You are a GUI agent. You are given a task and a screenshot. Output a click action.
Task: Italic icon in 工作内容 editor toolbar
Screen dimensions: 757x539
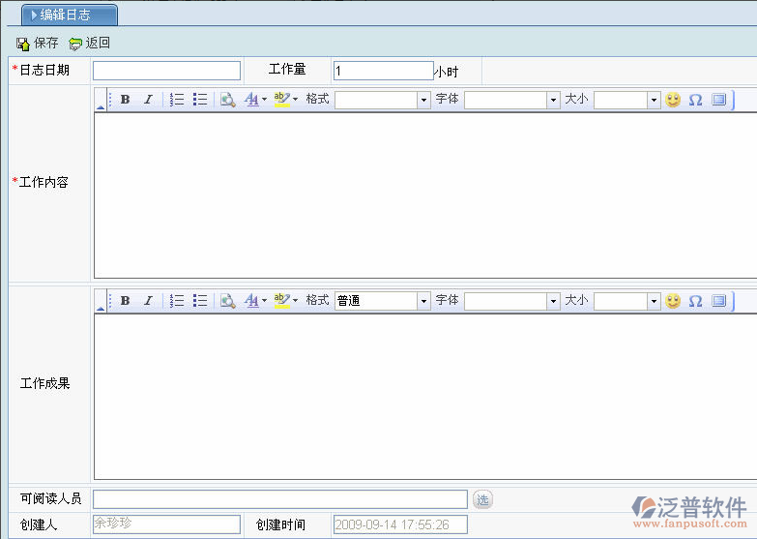point(148,100)
